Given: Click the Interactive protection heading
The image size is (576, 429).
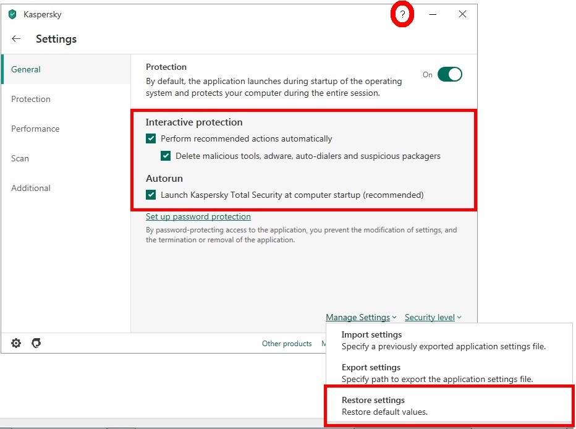Looking at the screenshot, I should 194,122.
